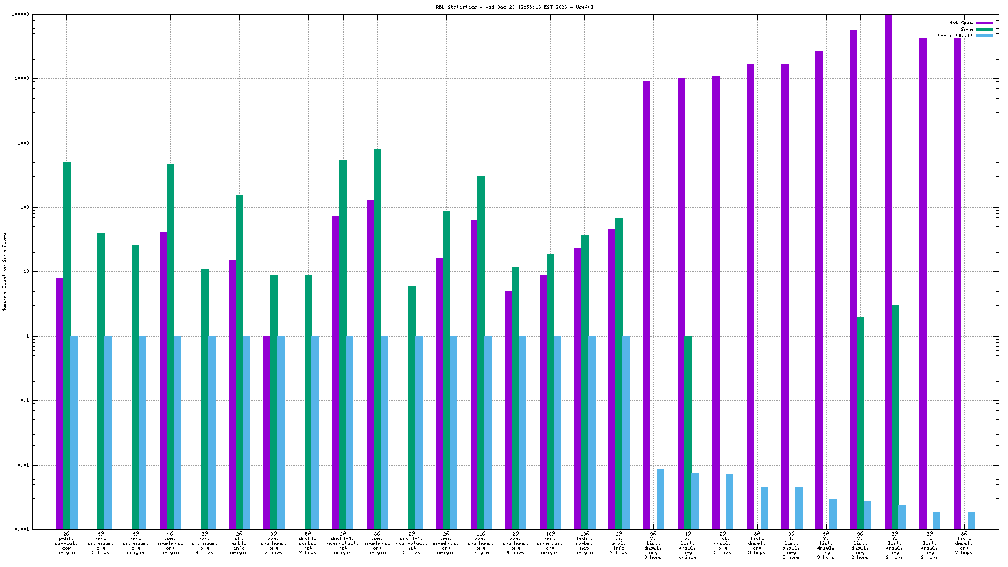This screenshot has width=1008, height=567.
Task: Select the 4@ 2.list.dnswl.org origin label
Action: (x=688, y=545)
